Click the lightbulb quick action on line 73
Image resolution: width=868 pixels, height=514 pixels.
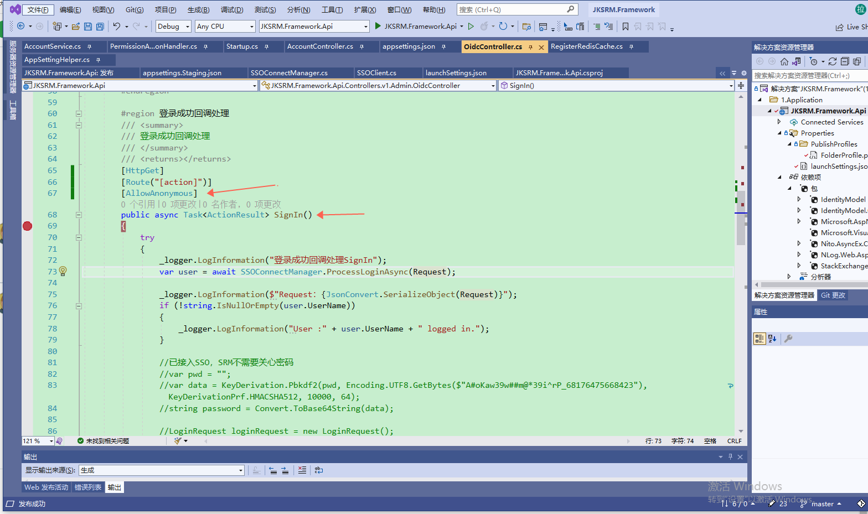(x=63, y=271)
